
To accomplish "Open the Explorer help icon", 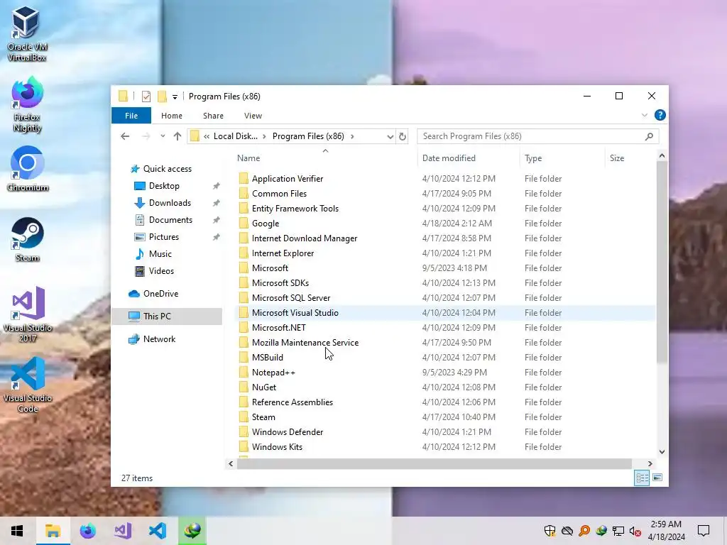I will 660,115.
